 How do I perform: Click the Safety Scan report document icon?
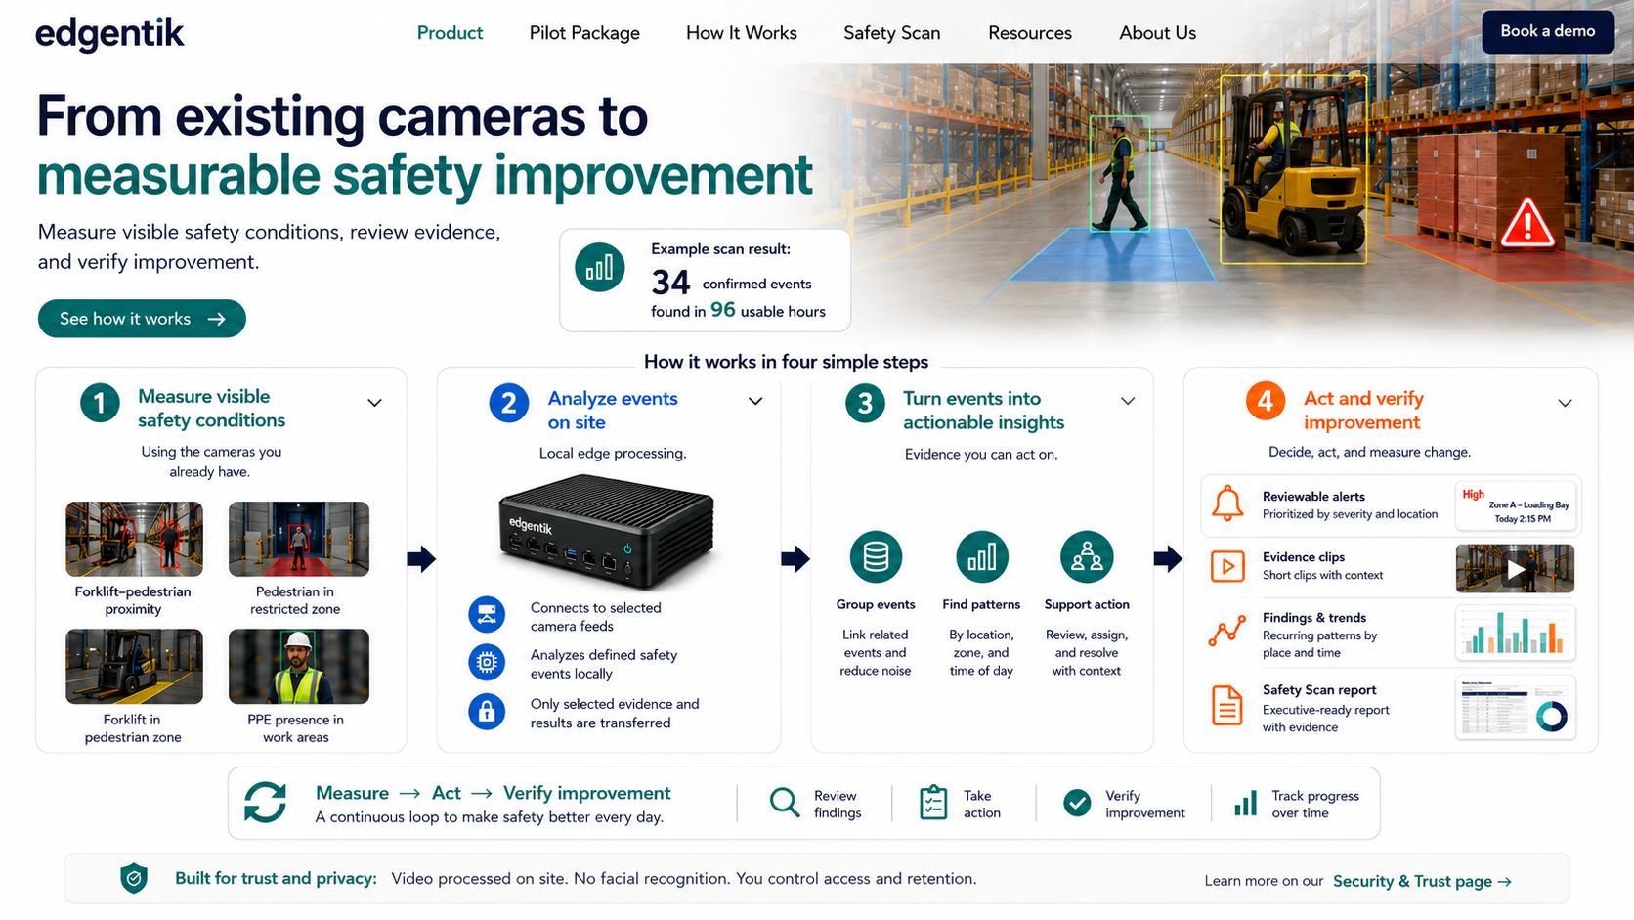[x=1227, y=706]
